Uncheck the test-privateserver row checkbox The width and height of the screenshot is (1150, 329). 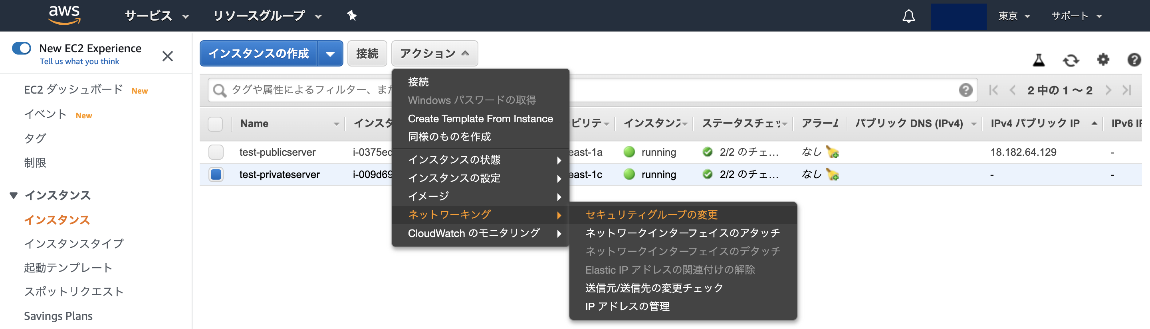click(x=216, y=174)
